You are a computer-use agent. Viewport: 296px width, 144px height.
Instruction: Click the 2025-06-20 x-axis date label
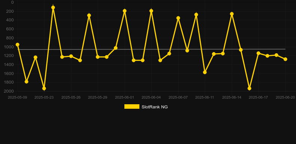pyautogui.click(x=285, y=97)
